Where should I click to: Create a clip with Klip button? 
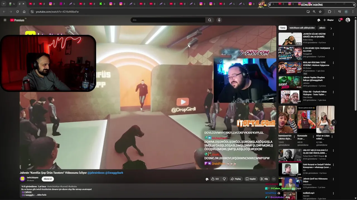click(264, 179)
